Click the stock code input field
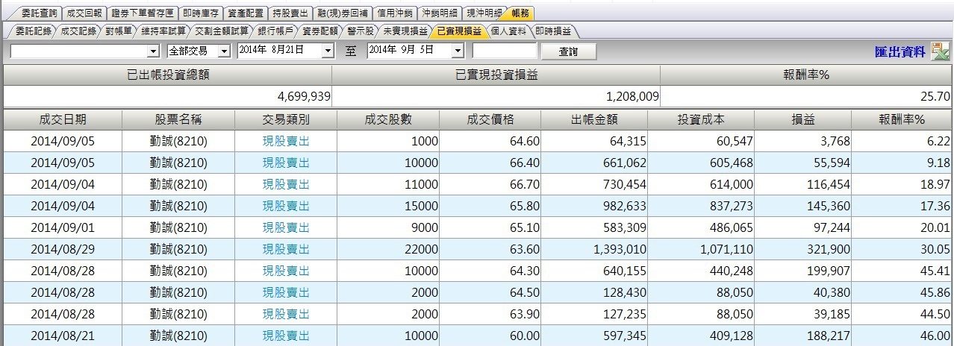Screen dimensions: 954x346 tap(505, 51)
